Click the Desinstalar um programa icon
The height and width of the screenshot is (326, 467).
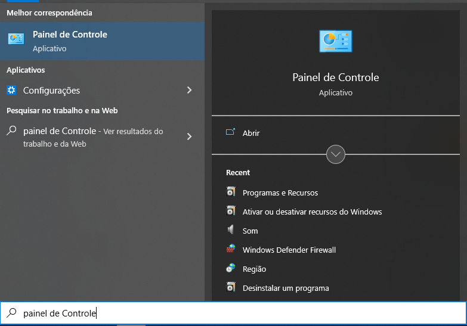coord(231,287)
